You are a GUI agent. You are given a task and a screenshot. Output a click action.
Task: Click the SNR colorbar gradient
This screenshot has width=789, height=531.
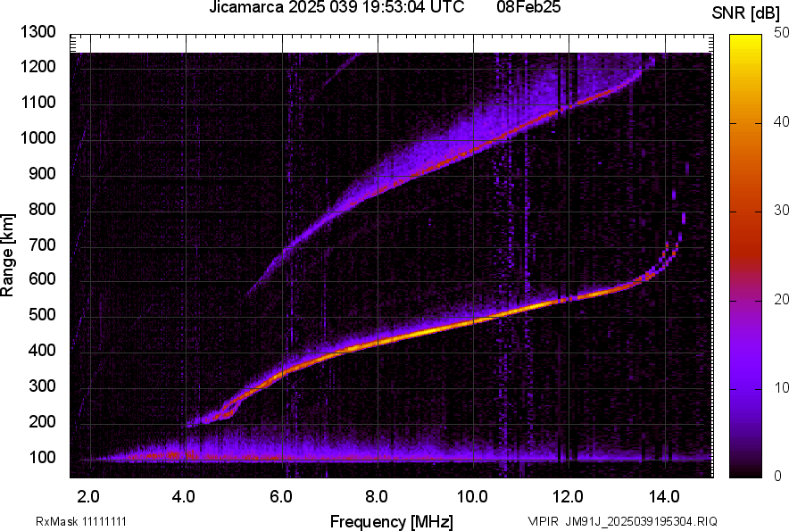(x=746, y=256)
